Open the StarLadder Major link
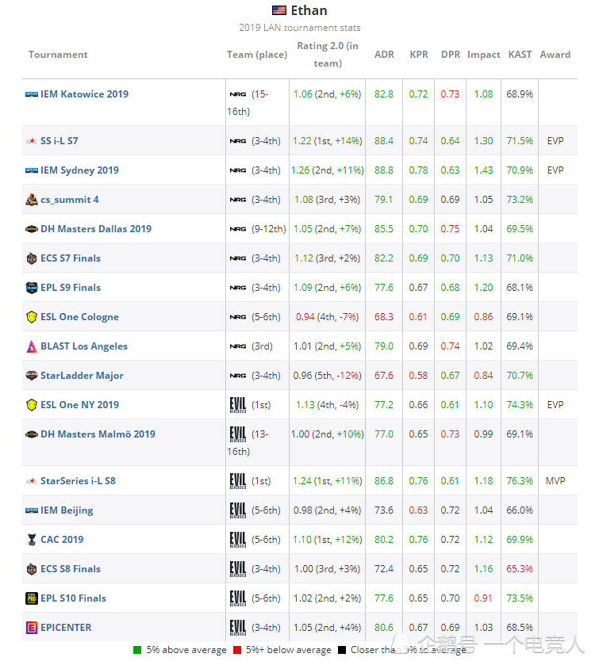The height and width of the screenshot is (665, 599). [82, 376]
